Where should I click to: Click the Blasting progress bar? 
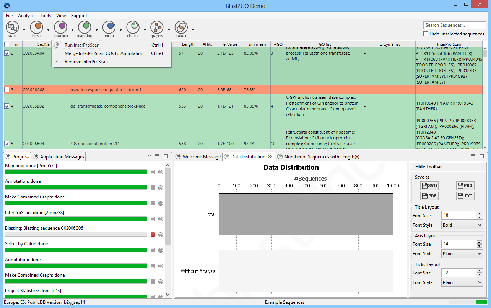[x=76, y=234]
